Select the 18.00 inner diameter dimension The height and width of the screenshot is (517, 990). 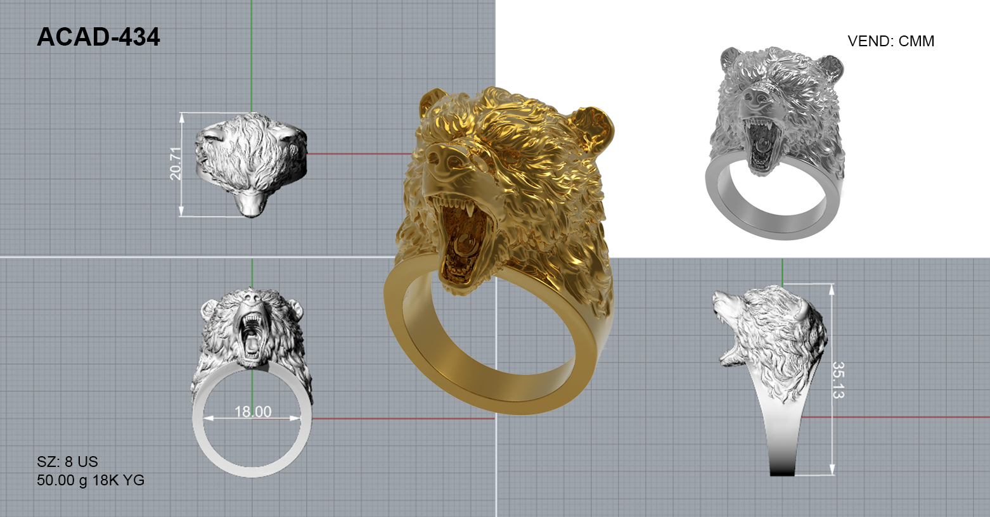tap(253, 412)
